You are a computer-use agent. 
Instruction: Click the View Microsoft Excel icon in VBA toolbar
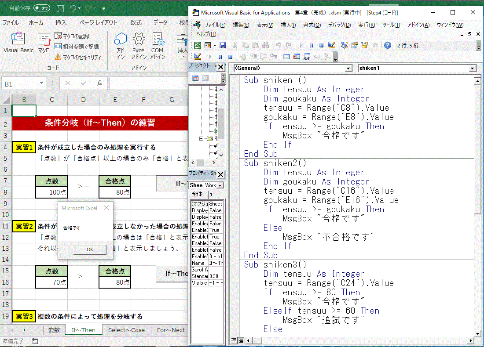pos(197,45)
